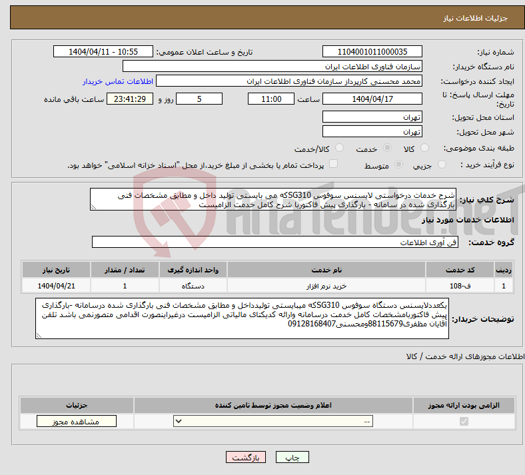
Task: Click the remaining days field showing 5
Action: (x=199, y=99)
